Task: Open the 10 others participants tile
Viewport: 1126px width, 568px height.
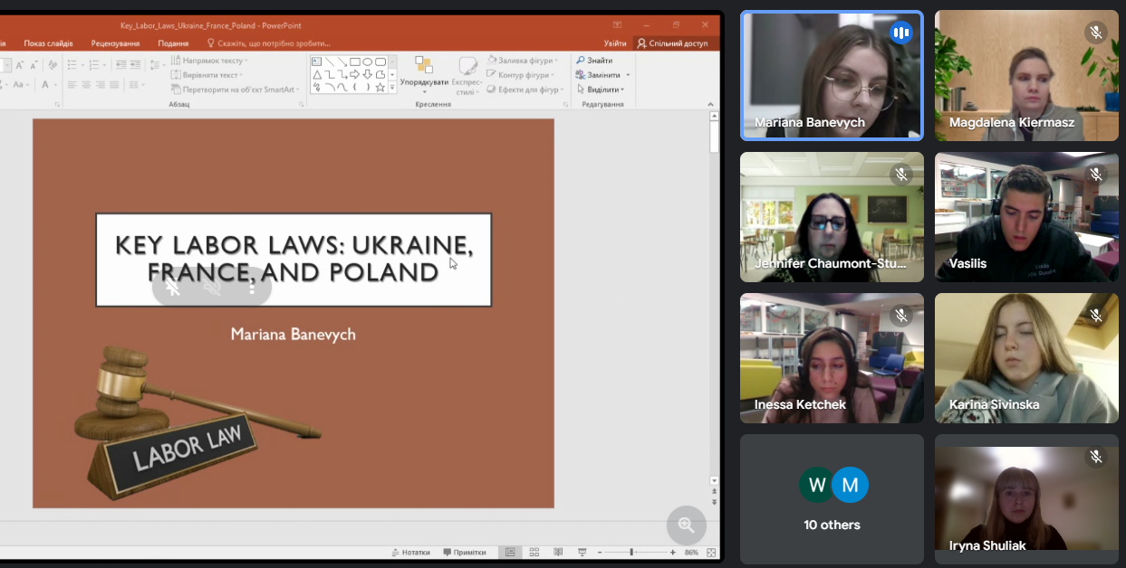Action: (832, 499)
